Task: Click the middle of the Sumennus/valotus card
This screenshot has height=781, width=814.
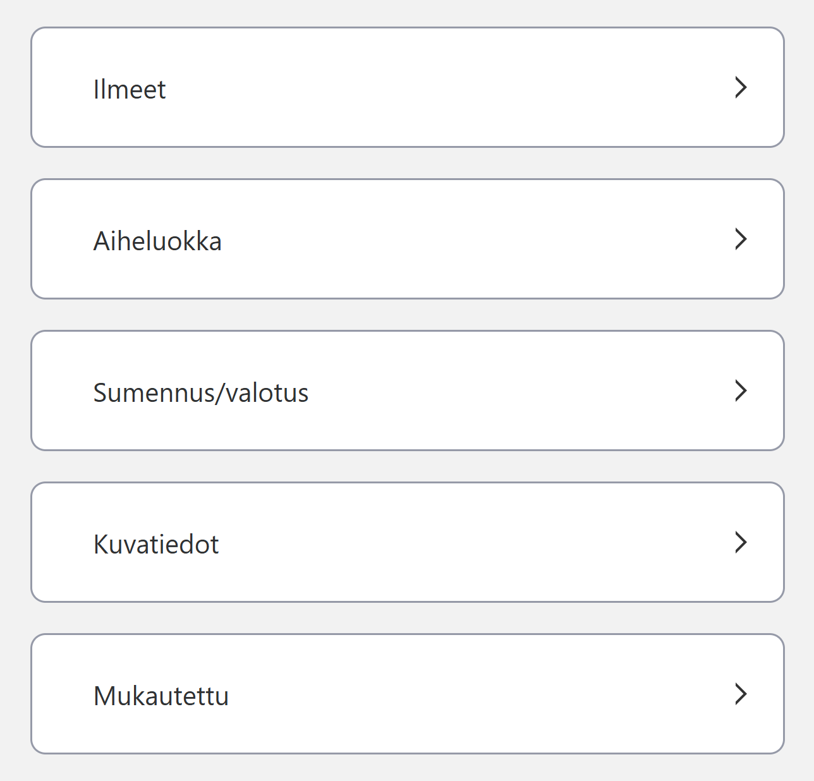Action: 407,390
